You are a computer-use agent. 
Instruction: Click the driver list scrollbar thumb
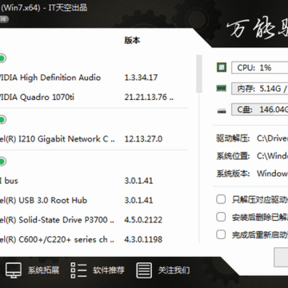click(199, 74)
